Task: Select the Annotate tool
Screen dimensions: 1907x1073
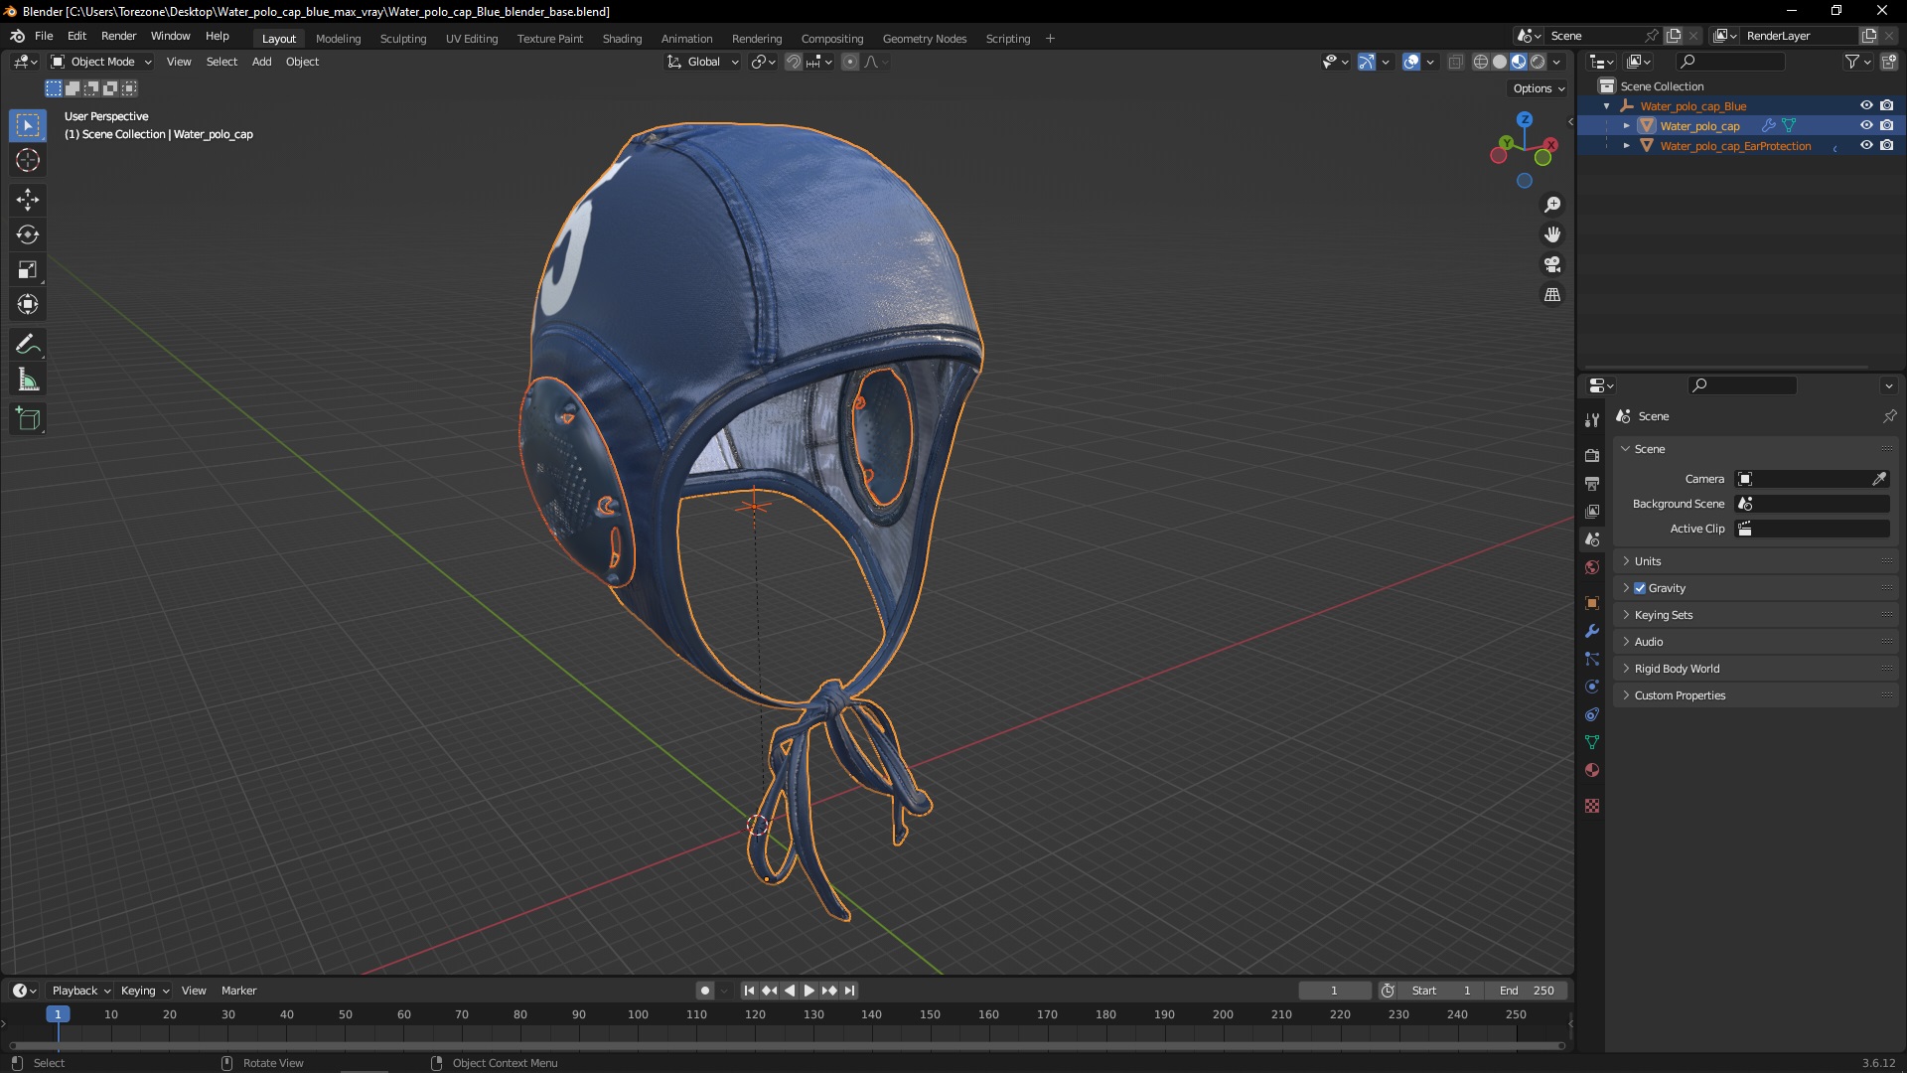Action: [28, 345]
